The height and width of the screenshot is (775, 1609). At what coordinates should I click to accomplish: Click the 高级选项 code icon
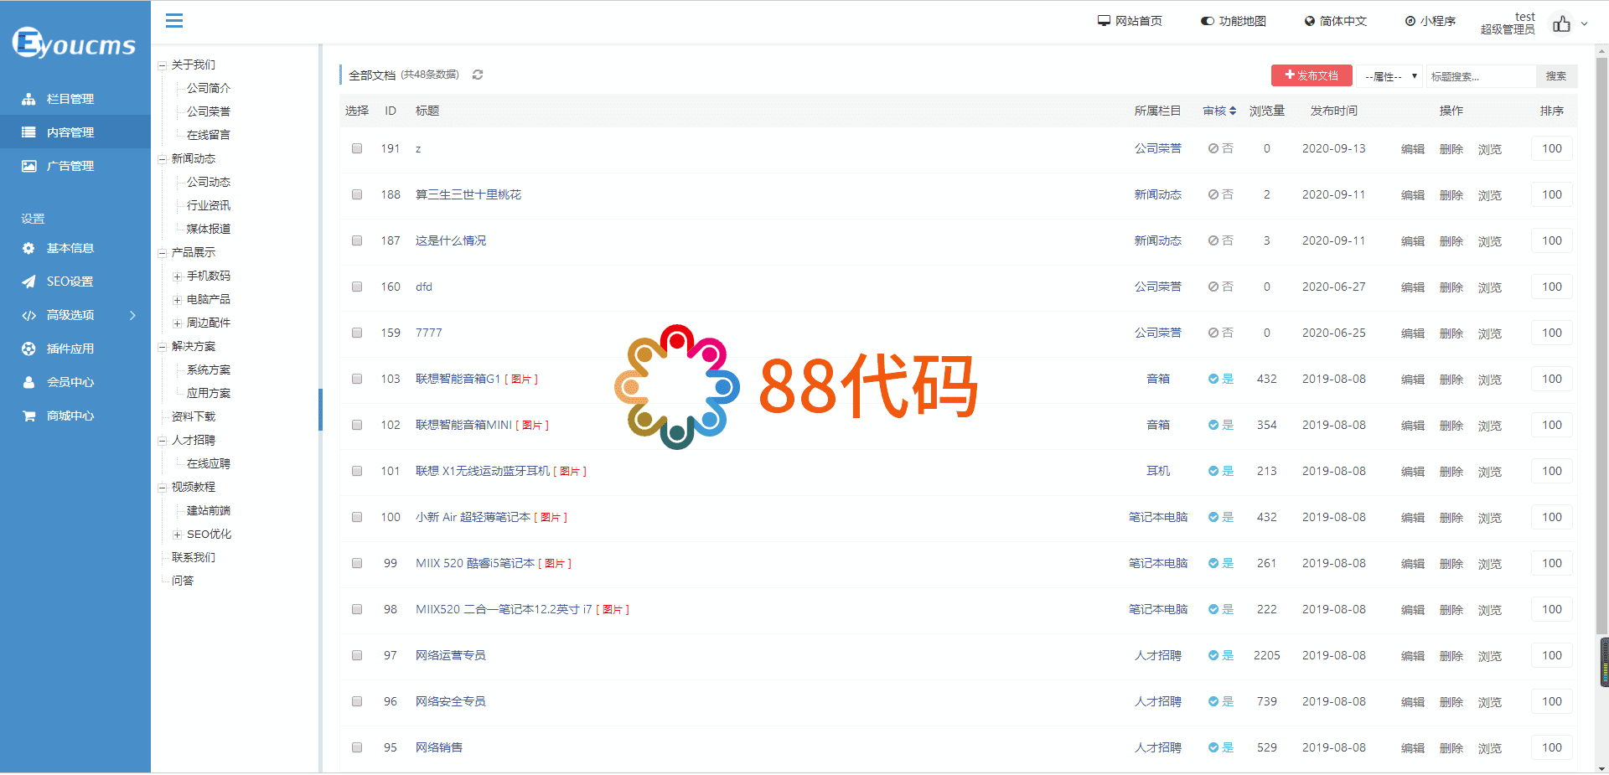pos(28,315)
